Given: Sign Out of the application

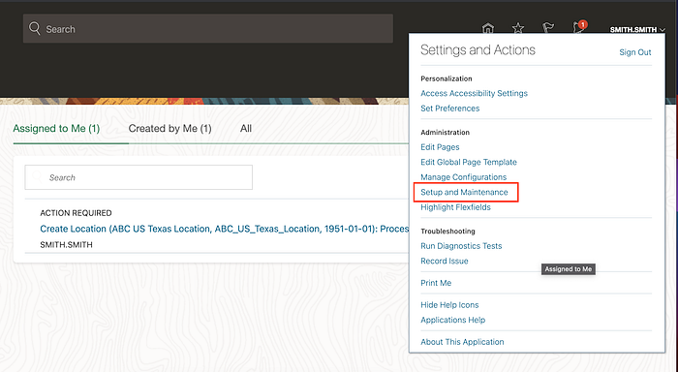Looking at the screenshot, I should (x=634, y=52).
